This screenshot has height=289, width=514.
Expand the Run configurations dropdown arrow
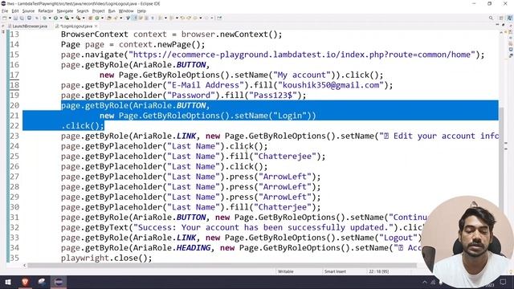(x=61, y=18)
